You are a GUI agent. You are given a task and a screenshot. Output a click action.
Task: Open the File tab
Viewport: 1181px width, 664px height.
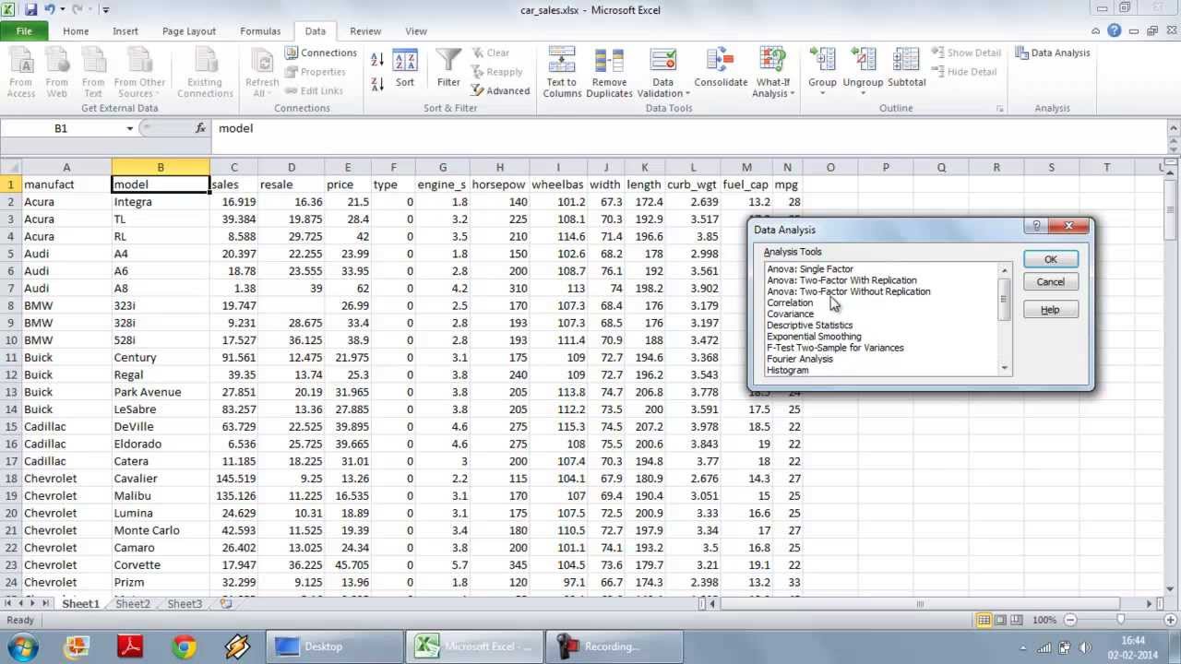pyautogui.click(x=24, y=30)
